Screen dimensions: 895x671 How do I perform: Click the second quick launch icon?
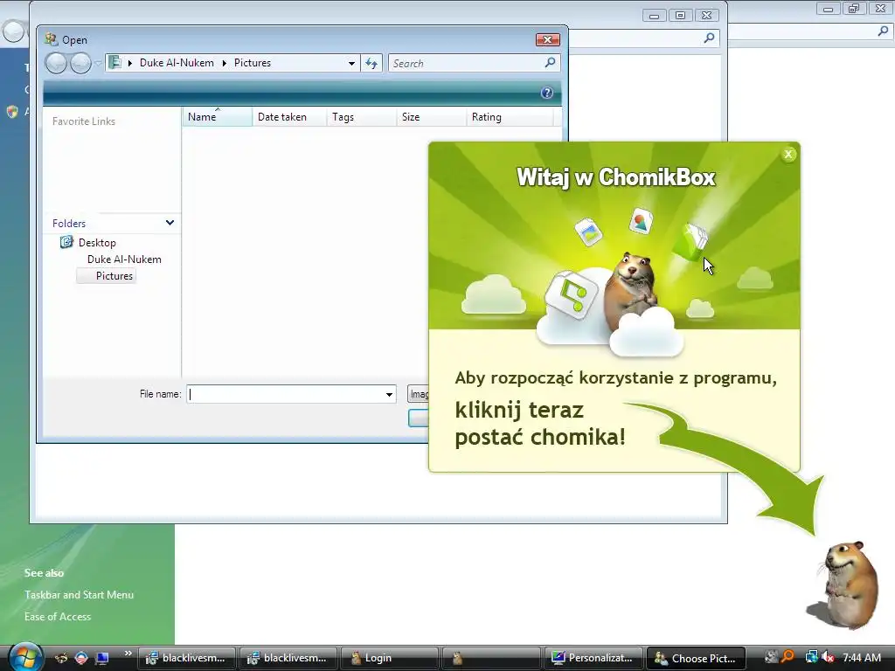[x=81, y=658]
